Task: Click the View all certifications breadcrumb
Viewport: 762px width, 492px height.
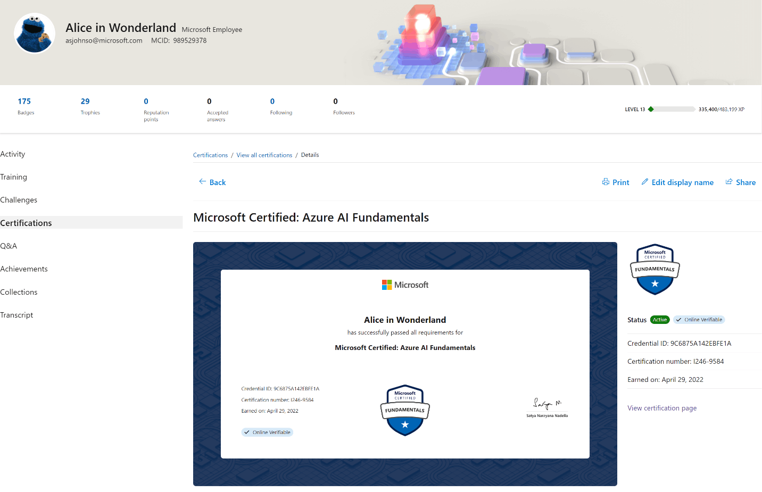Action: pyautogui.click(x=264, y=155)
